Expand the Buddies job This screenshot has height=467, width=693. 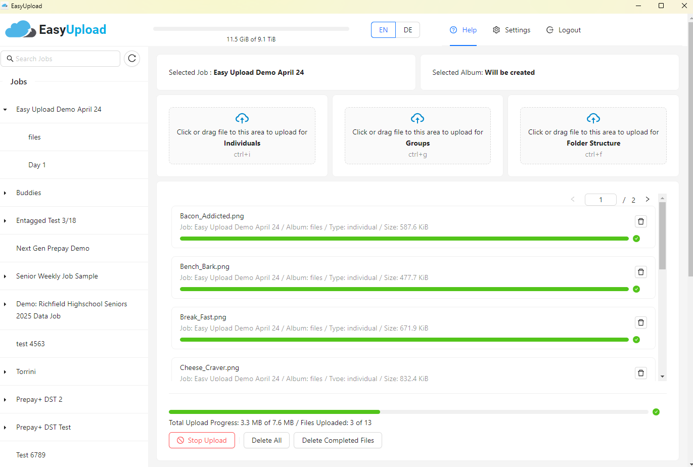pos(5,193)
